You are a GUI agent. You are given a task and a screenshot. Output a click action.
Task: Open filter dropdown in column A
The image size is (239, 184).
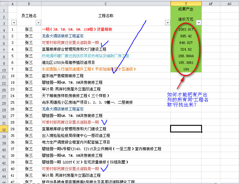click(14, 23)
